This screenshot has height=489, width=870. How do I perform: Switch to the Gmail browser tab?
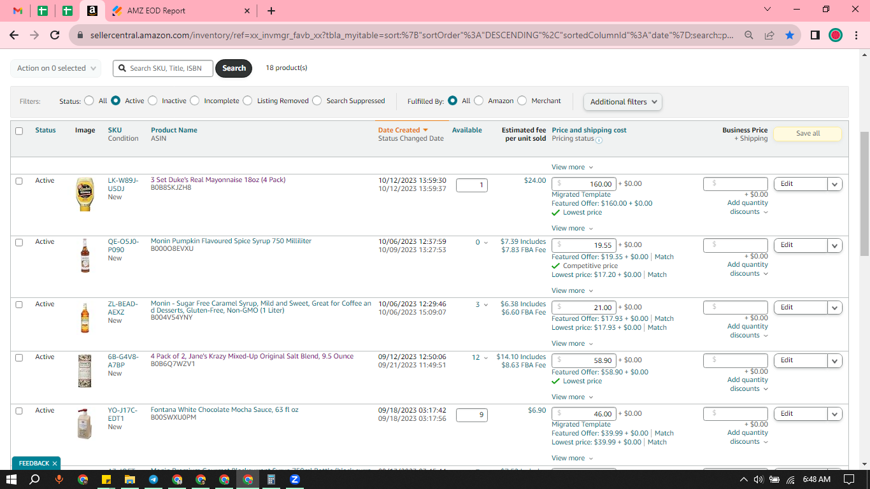pos(18,11)
